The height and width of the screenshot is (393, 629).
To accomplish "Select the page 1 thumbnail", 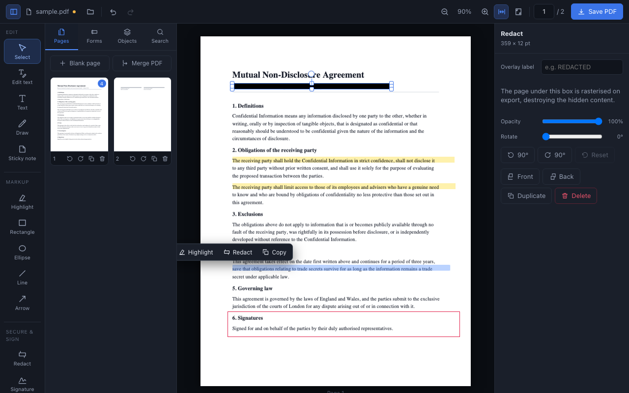I will (79, 114).
